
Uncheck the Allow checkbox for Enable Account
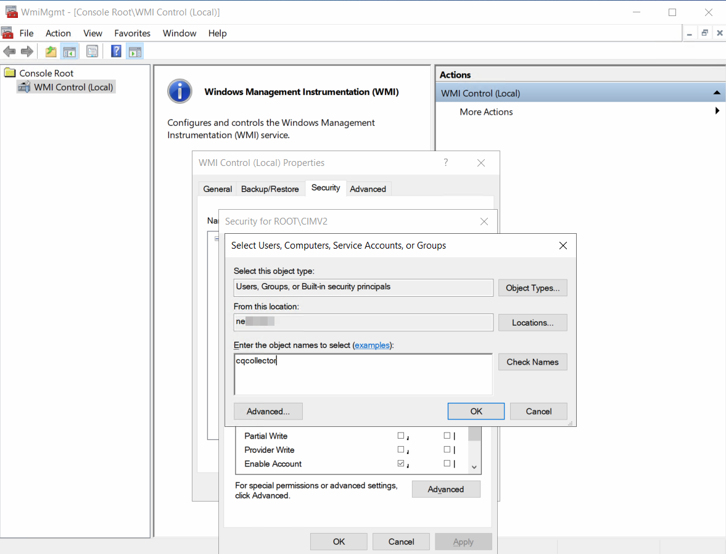(401, 464)
